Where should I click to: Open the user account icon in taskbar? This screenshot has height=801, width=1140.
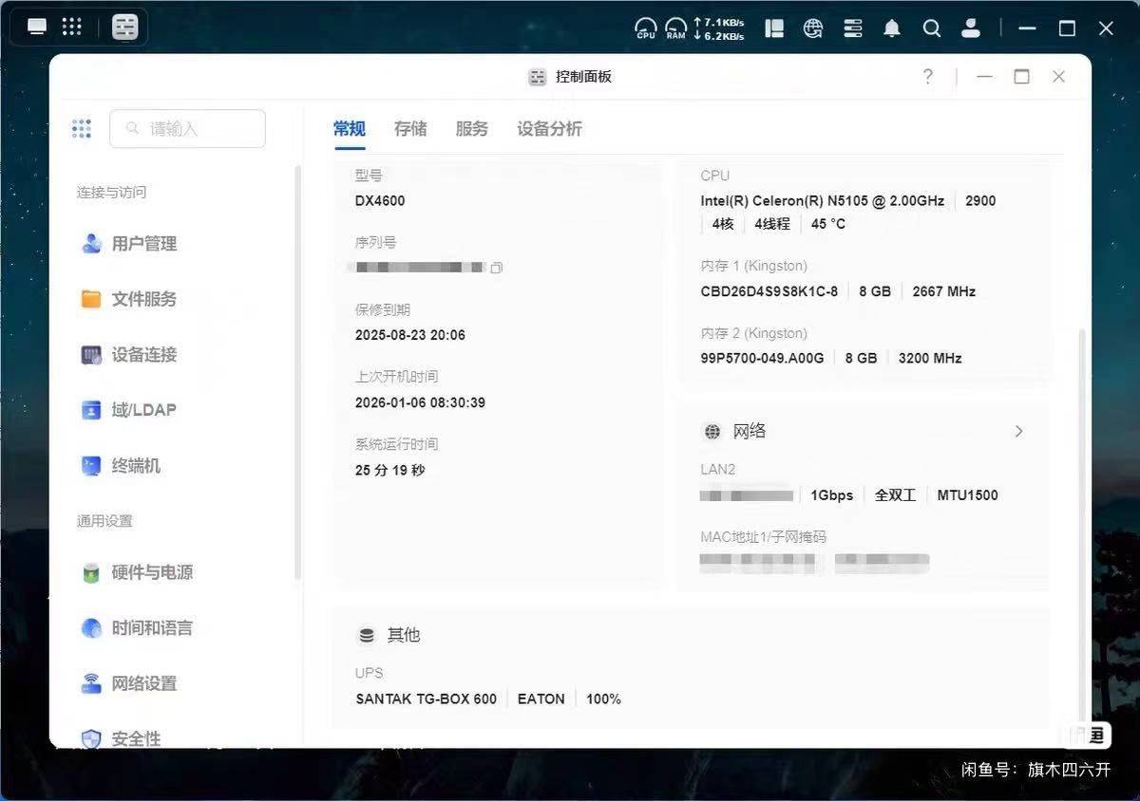(x=971, y=28)
